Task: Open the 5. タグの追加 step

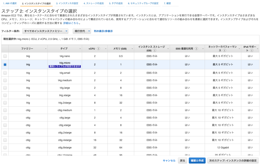Action: 116,3
